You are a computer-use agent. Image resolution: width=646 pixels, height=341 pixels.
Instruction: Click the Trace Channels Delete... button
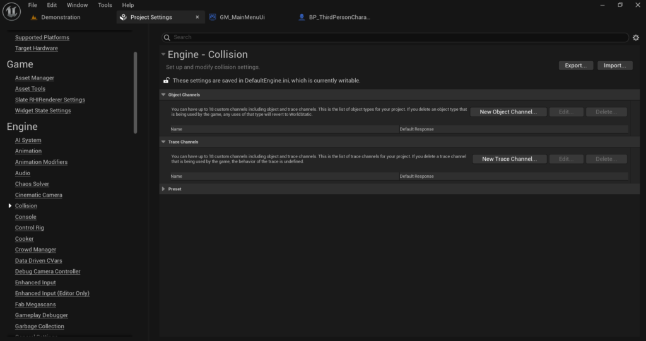[x=606, y=159]
